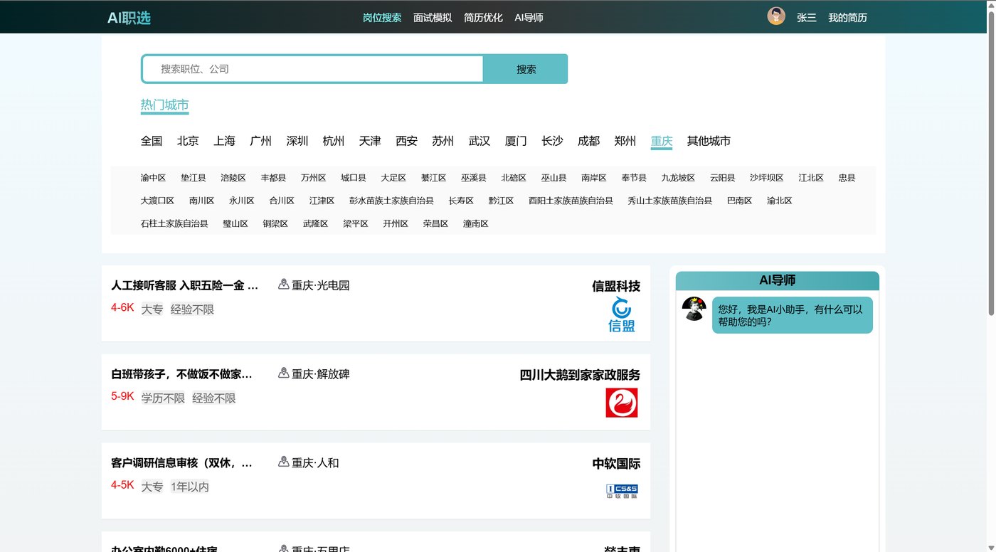This screenshot has width=996, height=552.
Task: Click the 搜索 button
Action: pos(526,69)
